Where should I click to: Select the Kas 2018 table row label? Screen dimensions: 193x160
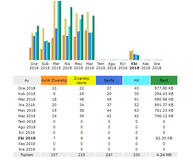click(27, 144)
